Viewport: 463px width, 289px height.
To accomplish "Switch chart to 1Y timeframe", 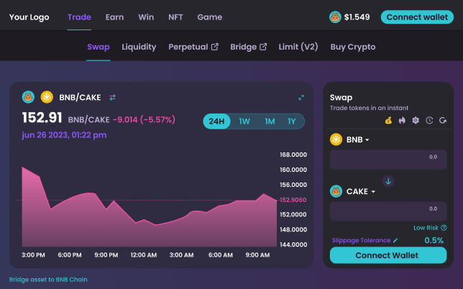I will (x=291, y=121).
